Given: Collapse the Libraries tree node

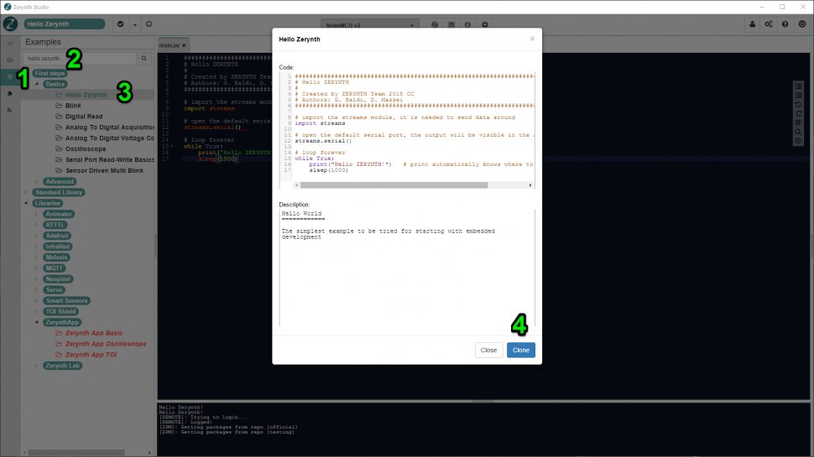Looking at the screenshot, I should [26, 203].
